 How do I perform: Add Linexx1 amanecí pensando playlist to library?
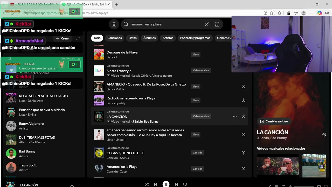coord(243,135)
